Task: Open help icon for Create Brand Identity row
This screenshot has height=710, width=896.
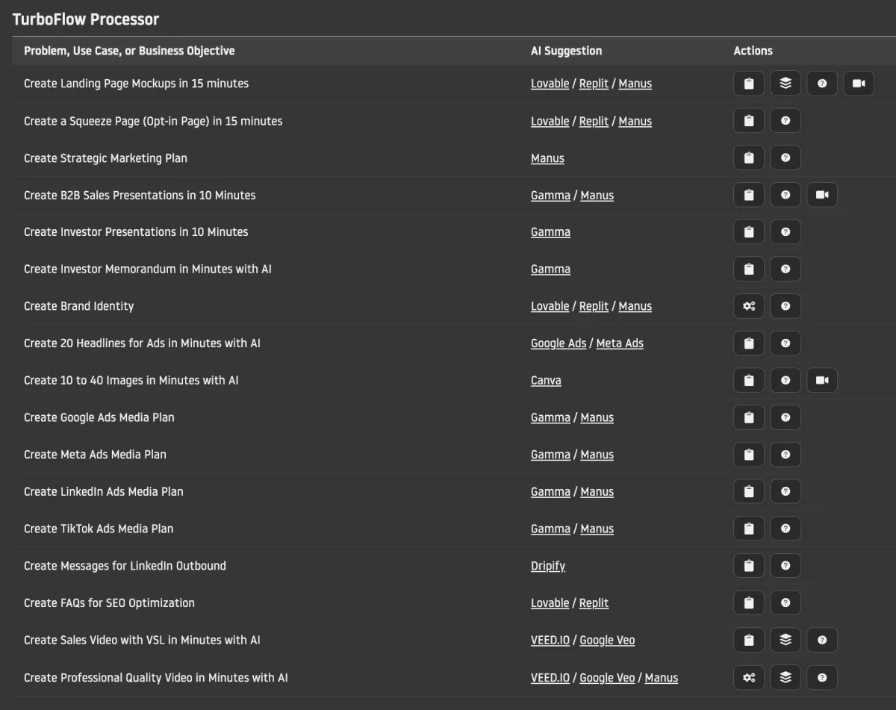Action: 785,306
